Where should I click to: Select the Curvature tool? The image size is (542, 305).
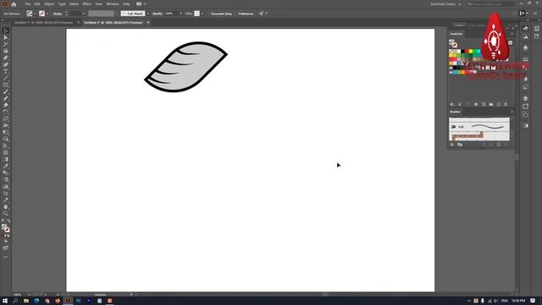click(6, 64)
